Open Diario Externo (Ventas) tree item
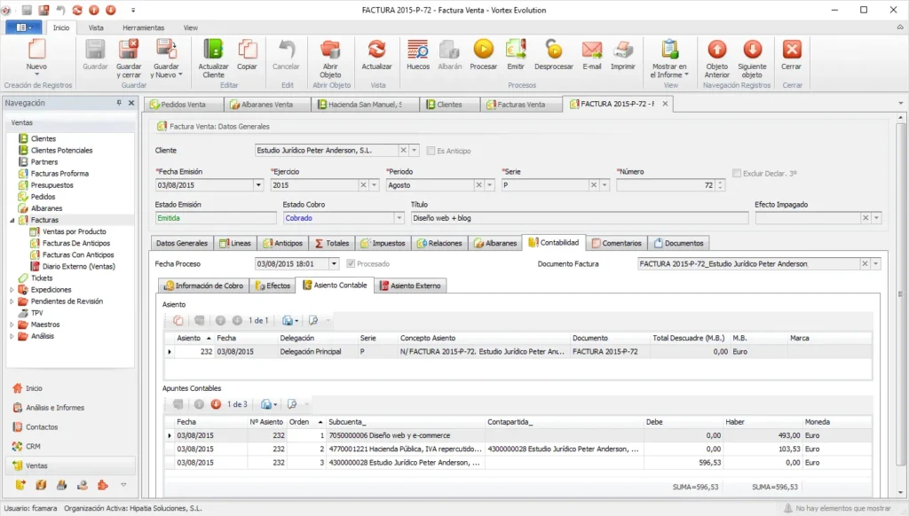This screenshot has width=909, height=516. click(78, 266)
